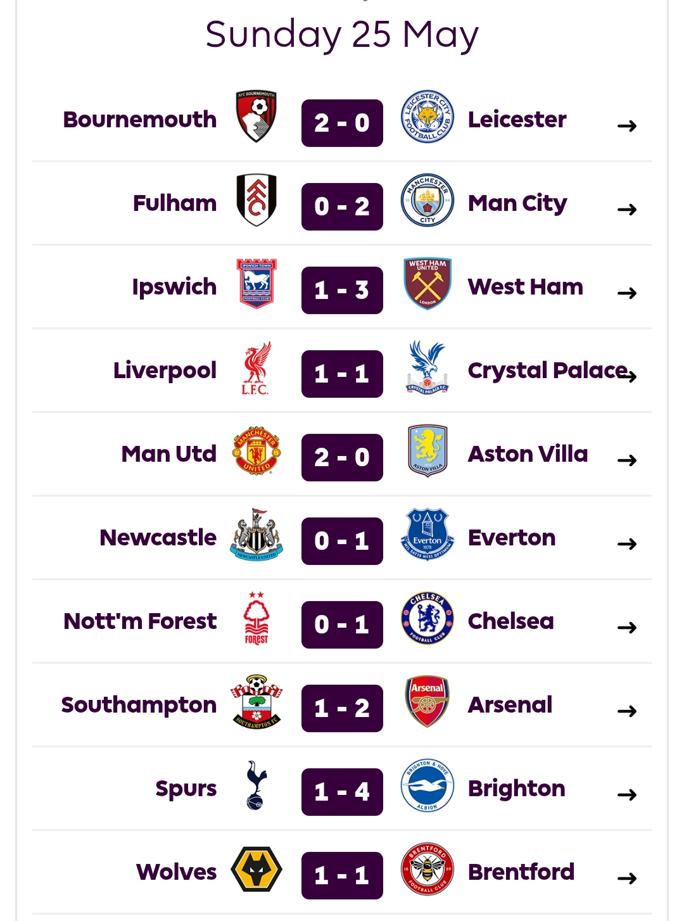The image size is (684, 921).
Task: Select the Brighton seagull badge
Action: (x=427, y=786)
